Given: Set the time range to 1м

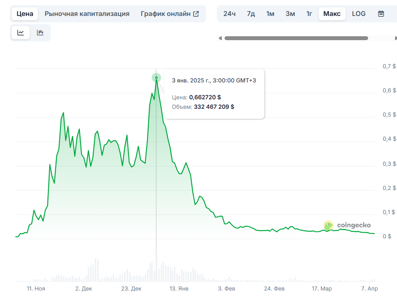Looking at the screenshot, I should pyautogui.click(x=270, y=14).
